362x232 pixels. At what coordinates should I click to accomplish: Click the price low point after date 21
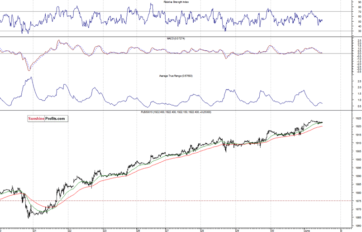29,217
